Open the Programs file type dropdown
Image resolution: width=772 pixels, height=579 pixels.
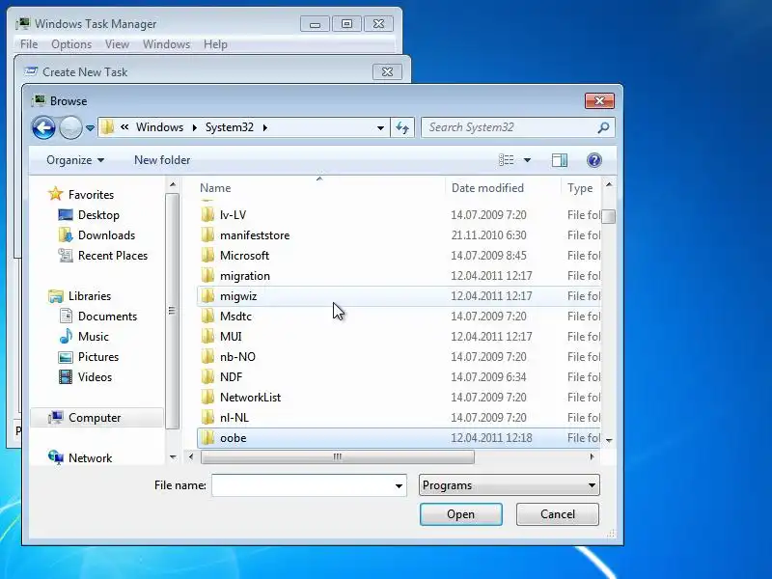(x=510, y=485)
